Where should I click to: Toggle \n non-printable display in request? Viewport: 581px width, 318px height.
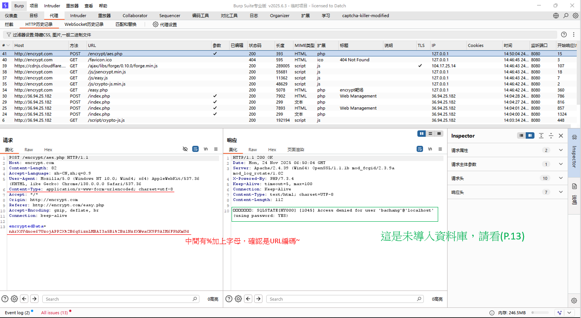click(x=206, y=149)
